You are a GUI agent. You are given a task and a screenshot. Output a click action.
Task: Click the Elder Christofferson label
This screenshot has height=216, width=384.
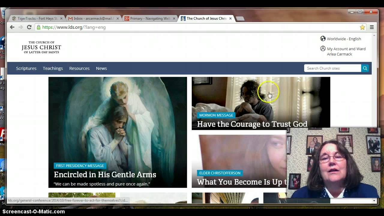click(220, 173)
